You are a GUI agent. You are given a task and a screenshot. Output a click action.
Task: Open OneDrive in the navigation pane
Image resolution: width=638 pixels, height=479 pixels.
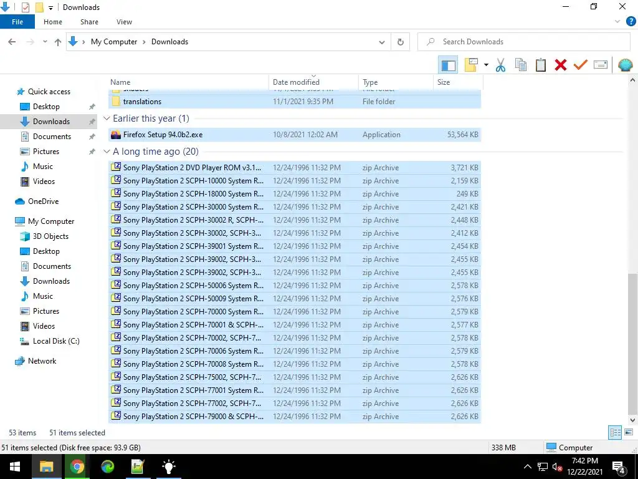[x=43, y=201]
